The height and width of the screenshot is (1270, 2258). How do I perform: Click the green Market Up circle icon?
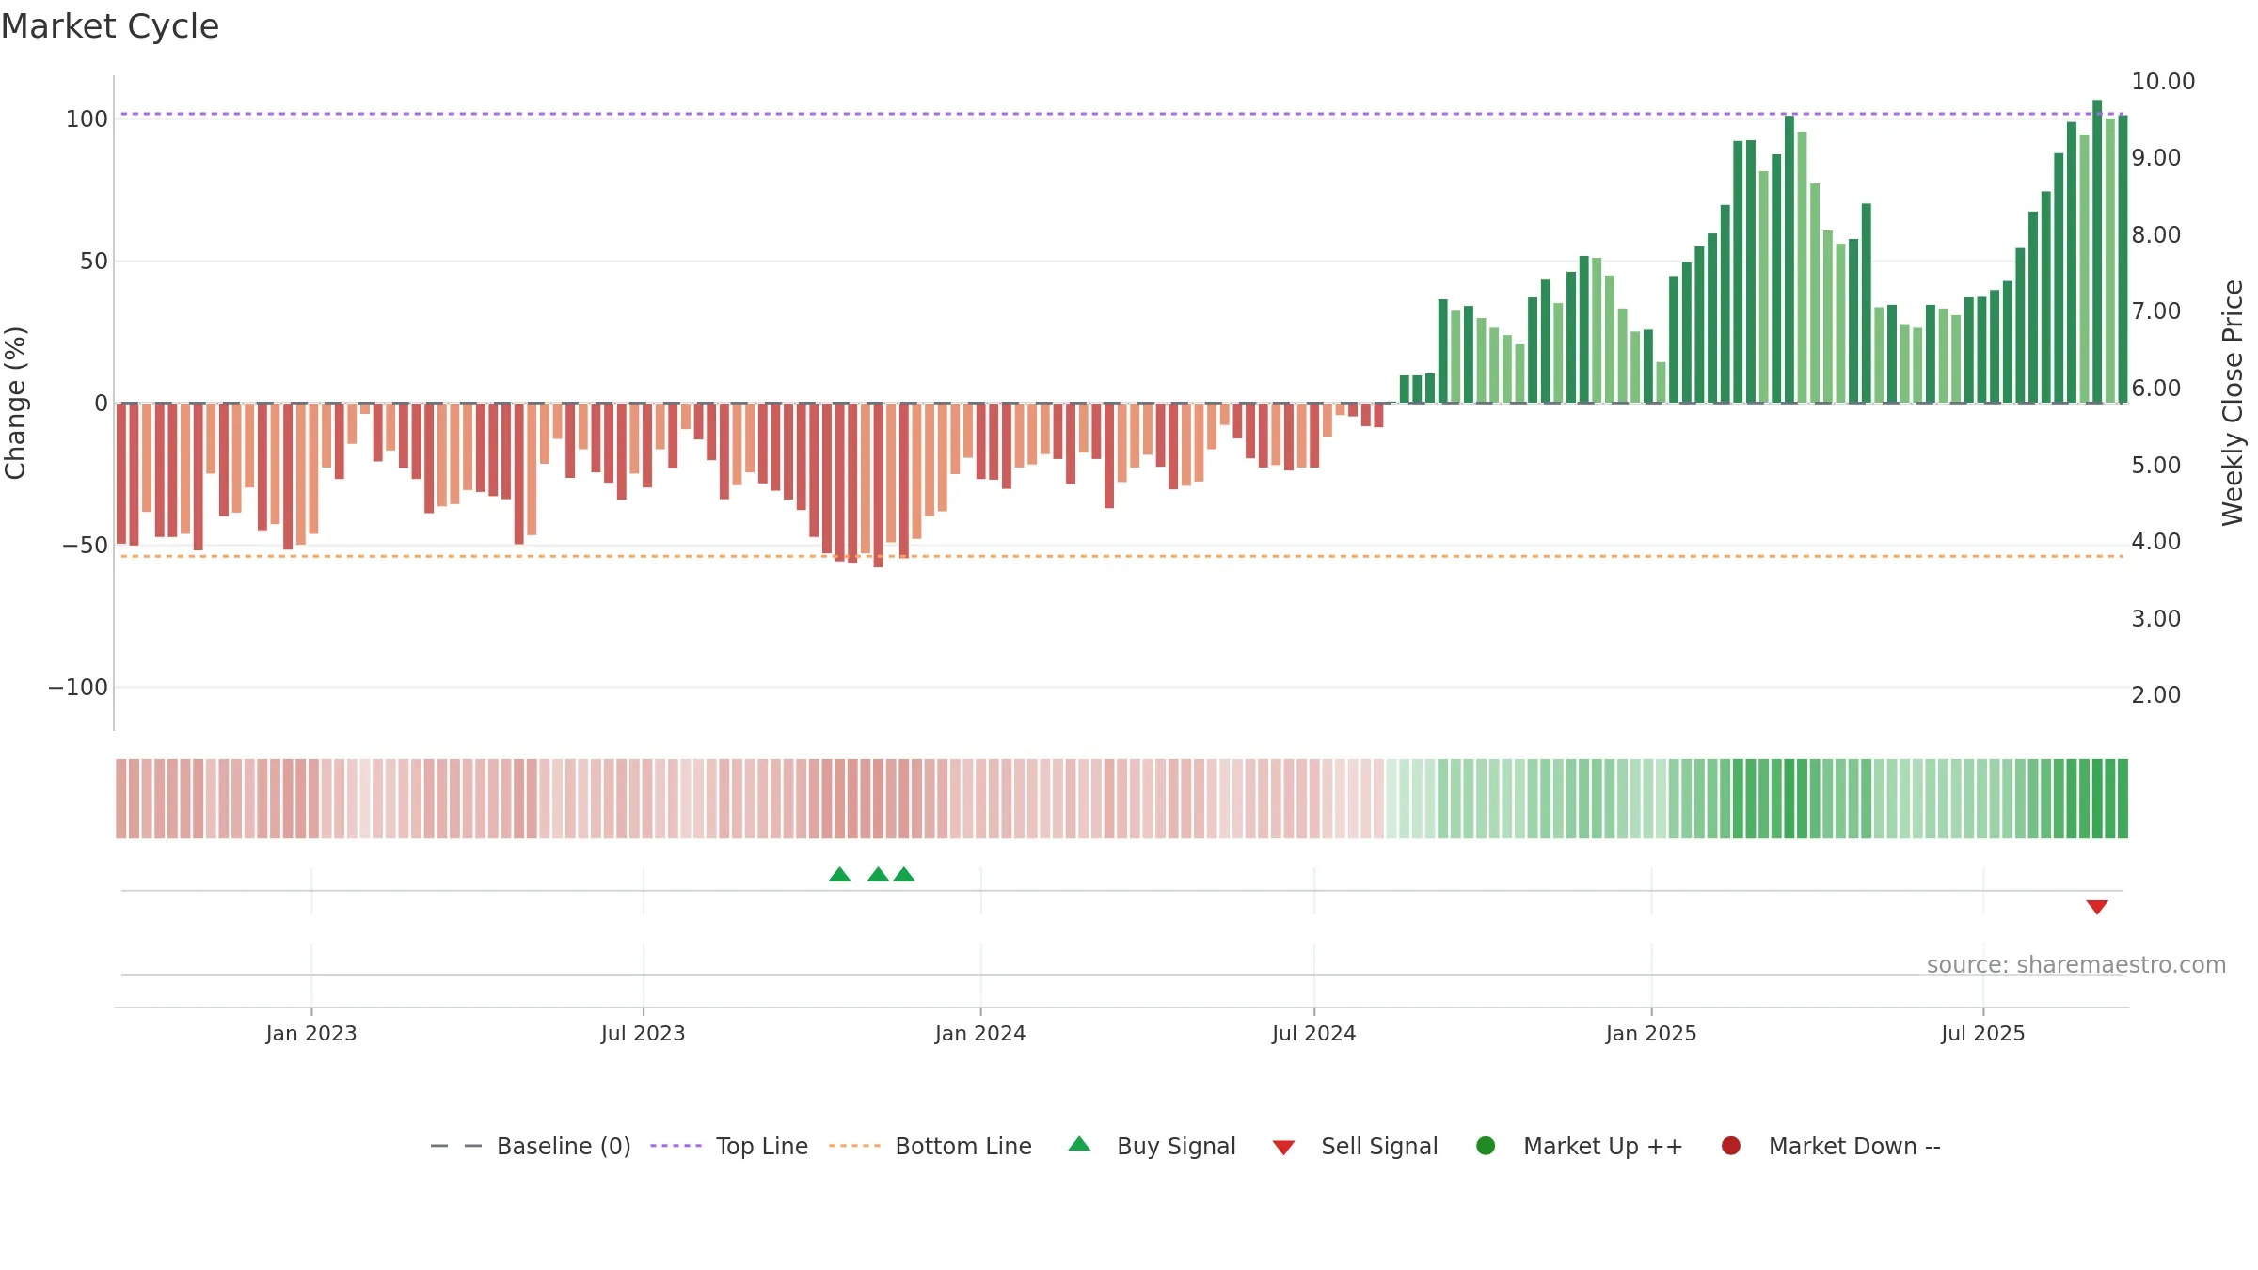pyautogui.click(x=1486, y=1145)
